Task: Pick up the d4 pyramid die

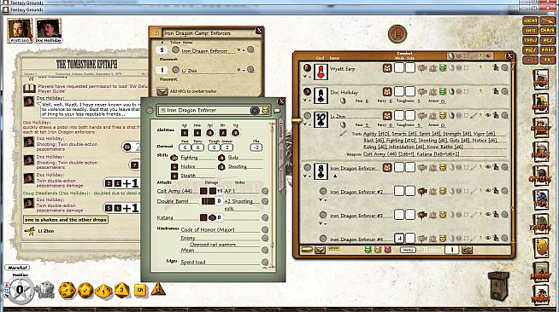Action: (158, 289)
